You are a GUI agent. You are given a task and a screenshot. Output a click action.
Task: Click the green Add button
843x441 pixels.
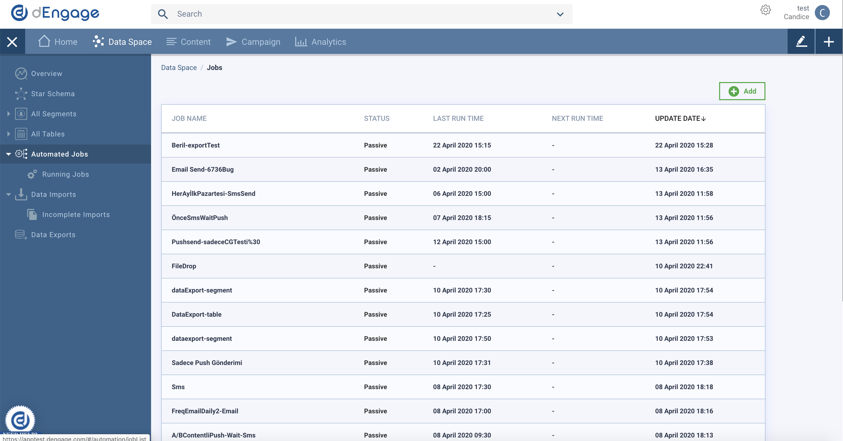click(742, 91)
